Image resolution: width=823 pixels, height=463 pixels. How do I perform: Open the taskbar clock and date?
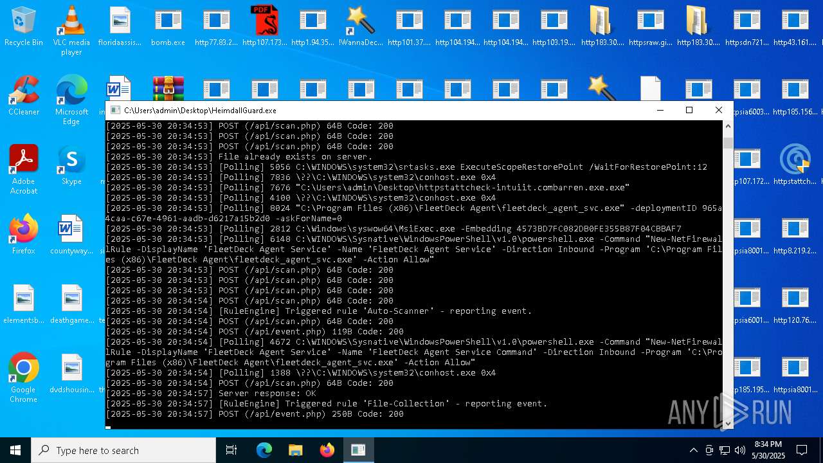coord(768,450)
